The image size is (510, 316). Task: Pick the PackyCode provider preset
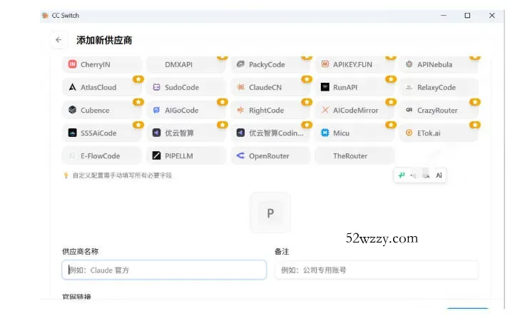tap(270, 64)
